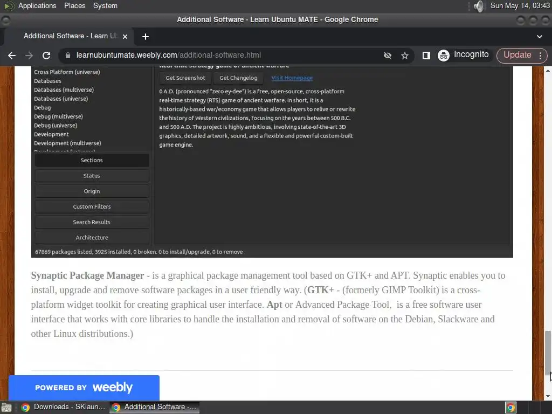The width and height of the screenshot is (552, 414).
Task: Click the scrollbar down arrow
Action: point(548,396)
